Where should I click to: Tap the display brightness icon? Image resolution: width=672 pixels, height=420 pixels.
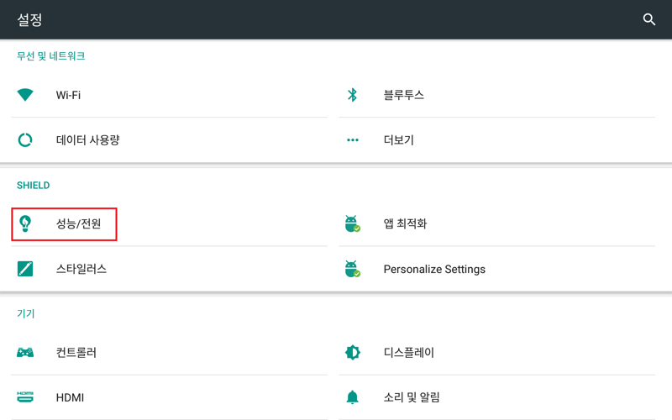[x=352, y=352]
